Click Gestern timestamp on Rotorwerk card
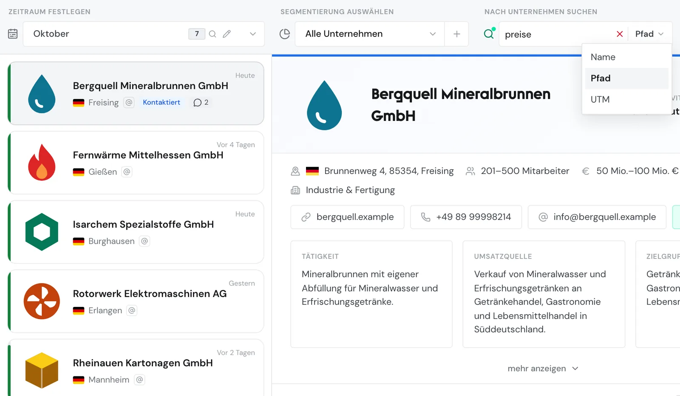The width and height of the screenshot is (680, 396). coord(242,283)
